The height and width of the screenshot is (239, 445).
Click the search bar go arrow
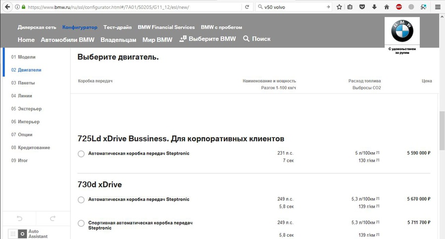tap(328, 7)
